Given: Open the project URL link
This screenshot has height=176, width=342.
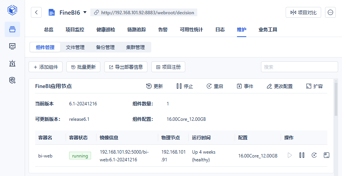Looking at the screenshot, I should pos(144,12).
